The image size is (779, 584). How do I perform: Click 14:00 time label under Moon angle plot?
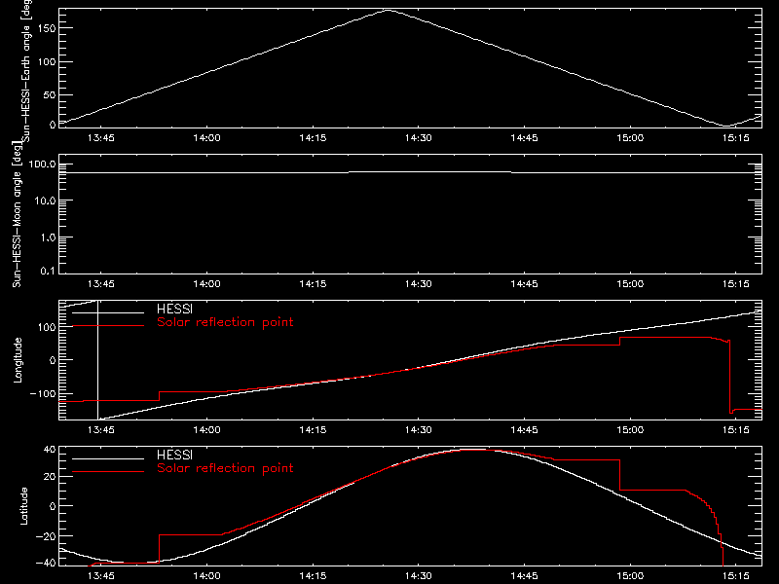[206, 284]
